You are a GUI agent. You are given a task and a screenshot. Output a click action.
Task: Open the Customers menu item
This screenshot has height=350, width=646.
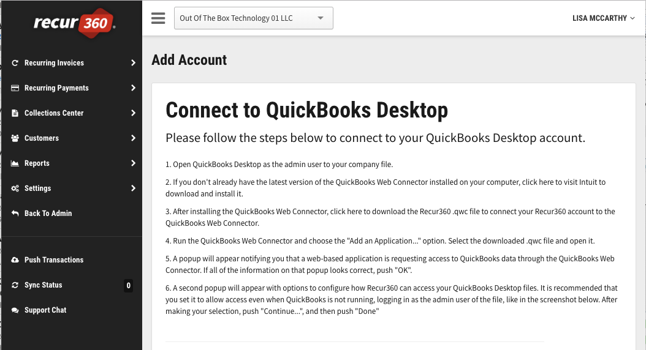tap(72, 138)
